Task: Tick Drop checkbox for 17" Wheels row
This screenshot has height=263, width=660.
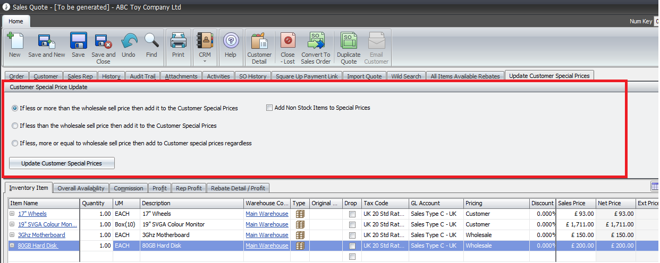Action: click(351, 214)
